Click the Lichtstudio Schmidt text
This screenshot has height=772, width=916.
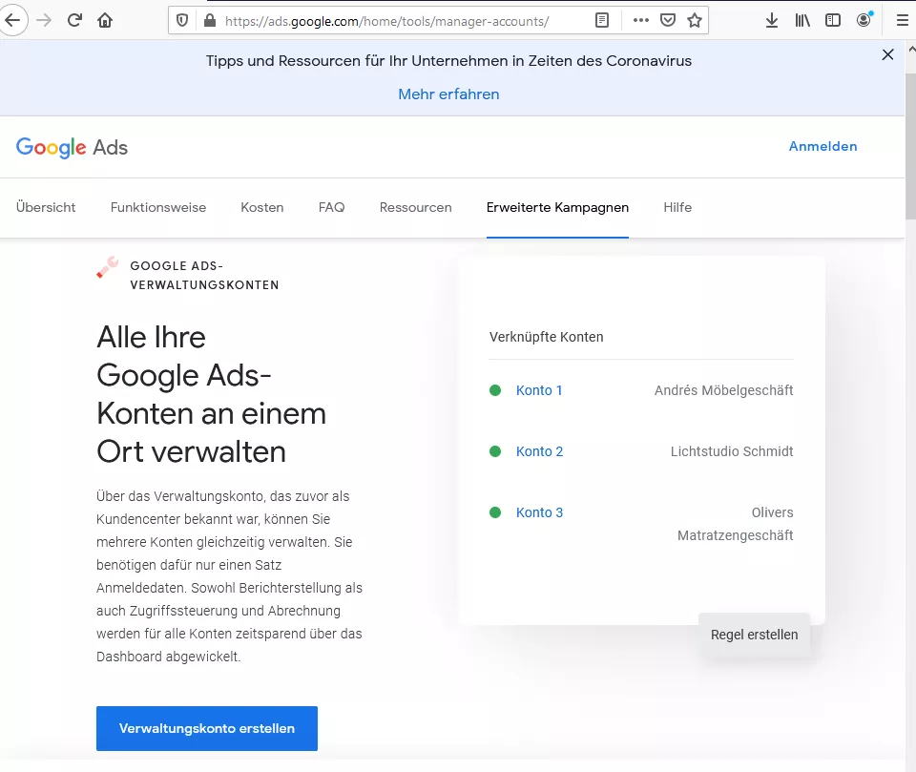(732, 451)
